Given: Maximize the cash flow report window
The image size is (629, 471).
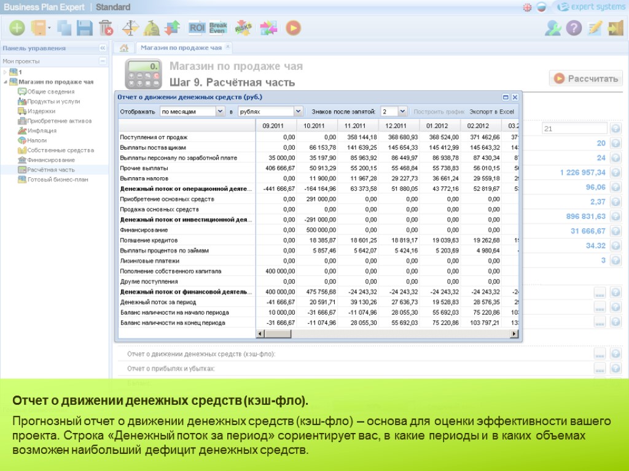Looking at the screenshot, I should (506, 98).
